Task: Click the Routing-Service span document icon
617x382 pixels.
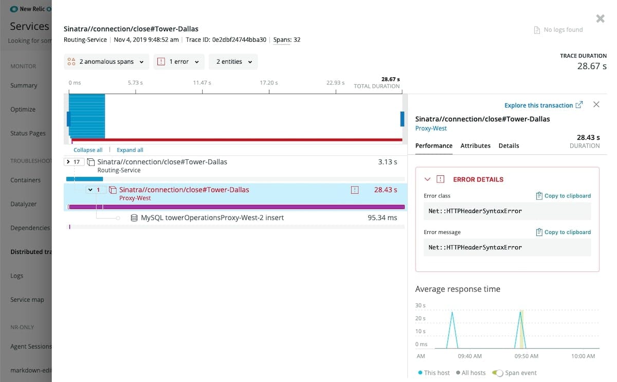Action: click(x=90, y=162)
